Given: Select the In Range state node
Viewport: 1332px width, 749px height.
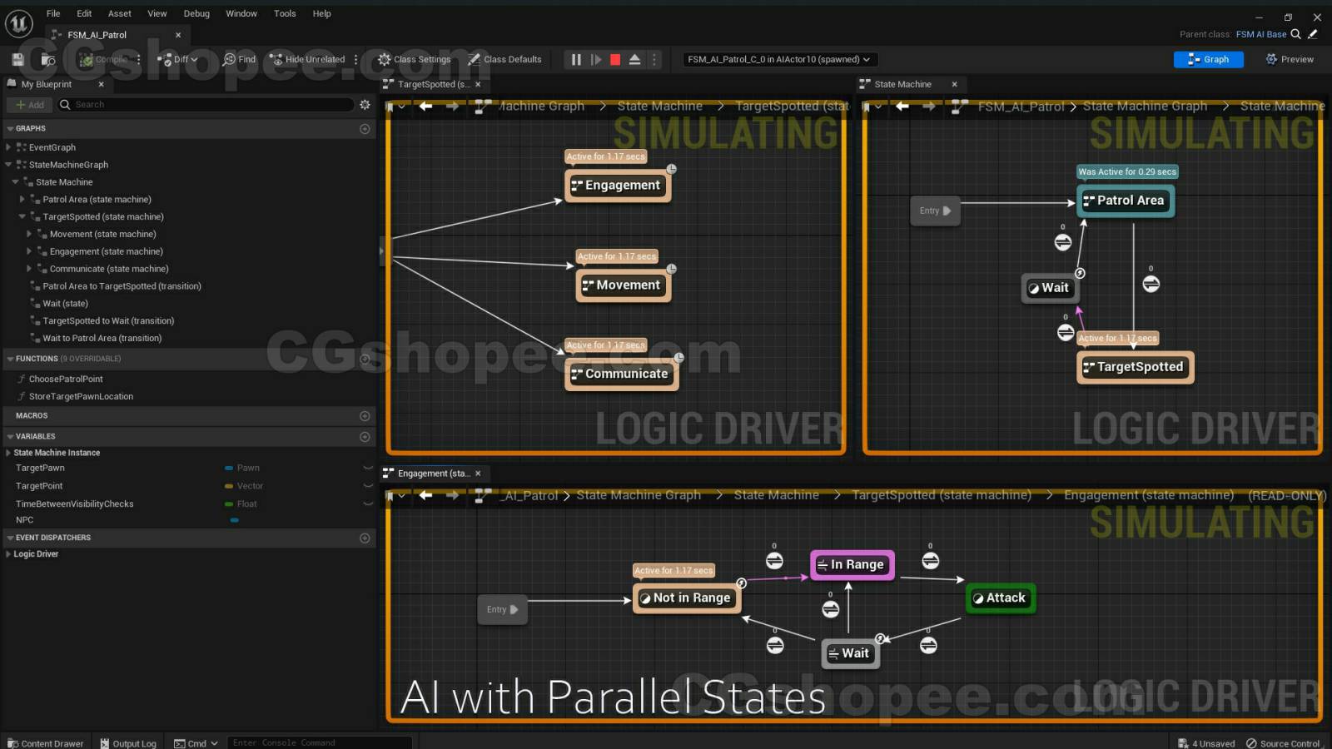Looking at the screenshot, I should 852,564.
